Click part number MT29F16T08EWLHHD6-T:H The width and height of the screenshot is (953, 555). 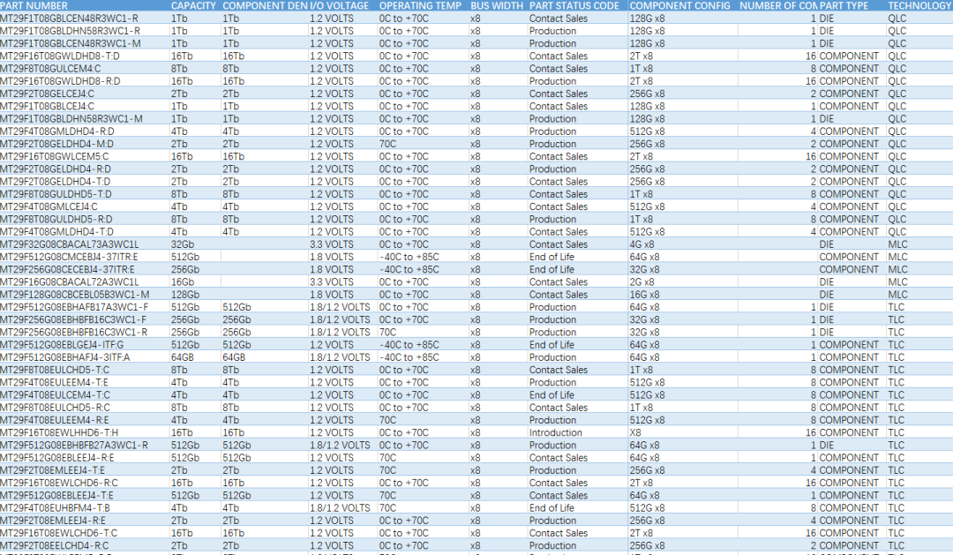[58, 433]
